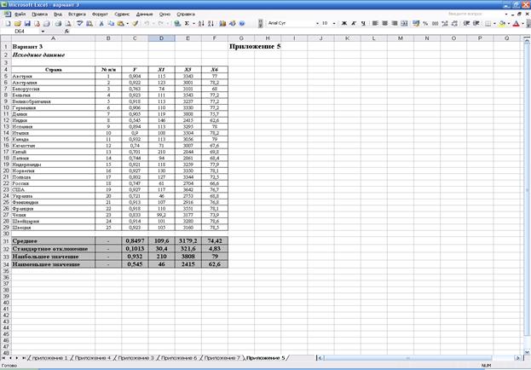The height and width of the screenshot is (370, 531).
Task: Sort ascending with the A-Z icon
Action: click(201, 23)
